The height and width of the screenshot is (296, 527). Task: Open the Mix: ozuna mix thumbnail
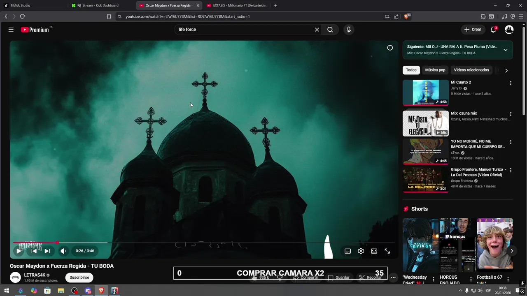[425, 123]
